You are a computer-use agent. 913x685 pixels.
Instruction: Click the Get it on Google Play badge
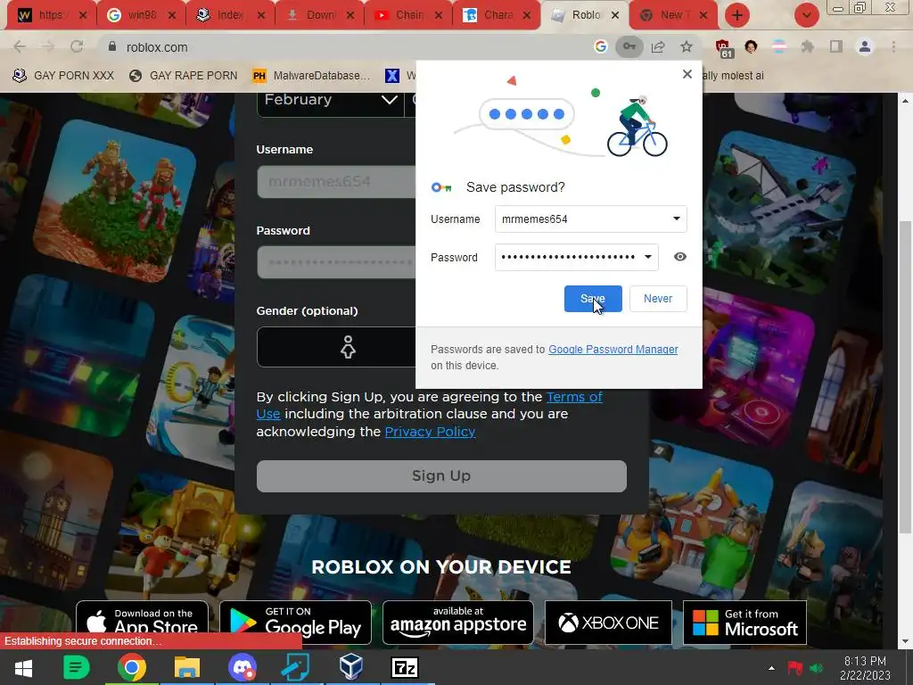coord(295,623)
